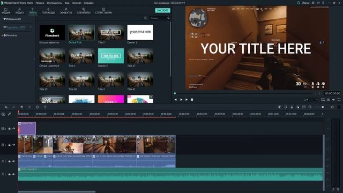Click the split scissors icon
This screenshot has width=343, height=193.
(x=29, y=107)
